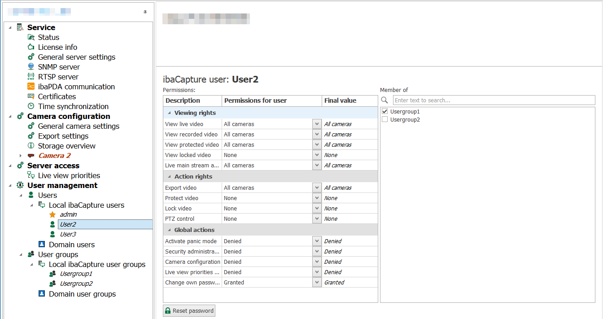The height and width of the screenshot is (319, 603).
Task: Click the Final value column header
Action: click(x=350, y=101)
